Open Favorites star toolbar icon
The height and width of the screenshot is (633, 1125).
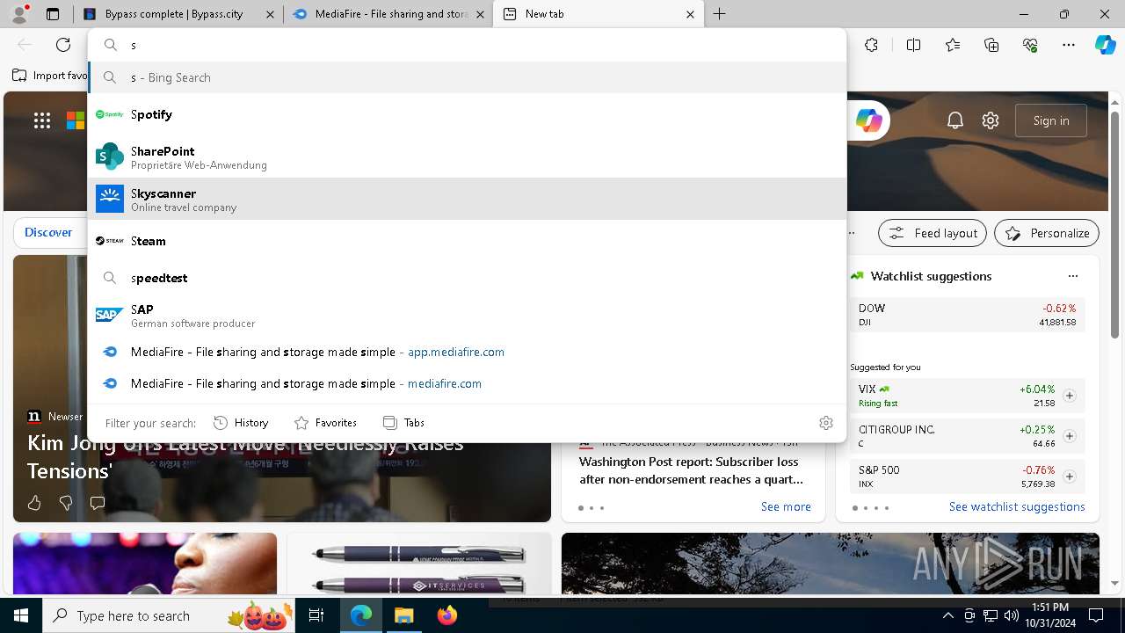[953, 45]
